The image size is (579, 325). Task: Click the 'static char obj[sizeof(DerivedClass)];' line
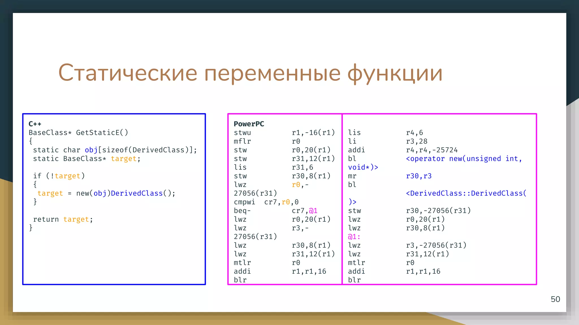(x=115, y=150)
